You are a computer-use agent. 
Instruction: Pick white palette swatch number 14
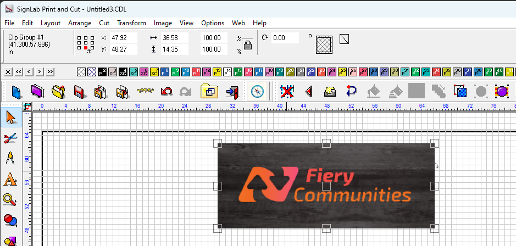pos(228,72)
